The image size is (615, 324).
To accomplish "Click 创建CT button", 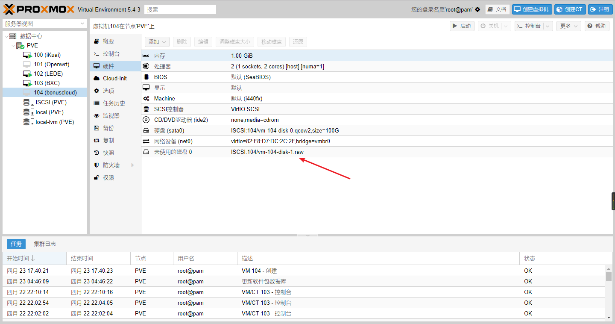I will [570, 9].
